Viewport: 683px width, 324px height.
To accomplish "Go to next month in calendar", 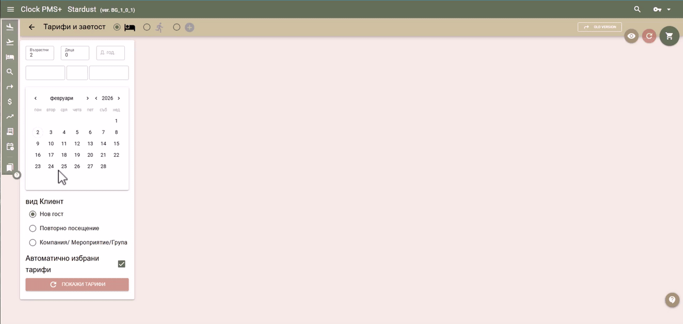I will tap(88, 98).
